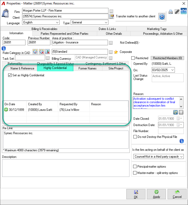Click ellipsis beside Area of practice
188x205 pixels.
(111, 43)
